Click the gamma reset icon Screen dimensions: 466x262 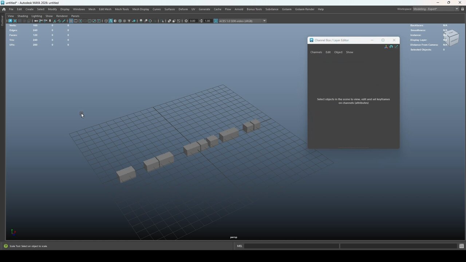tap(201, 21)
